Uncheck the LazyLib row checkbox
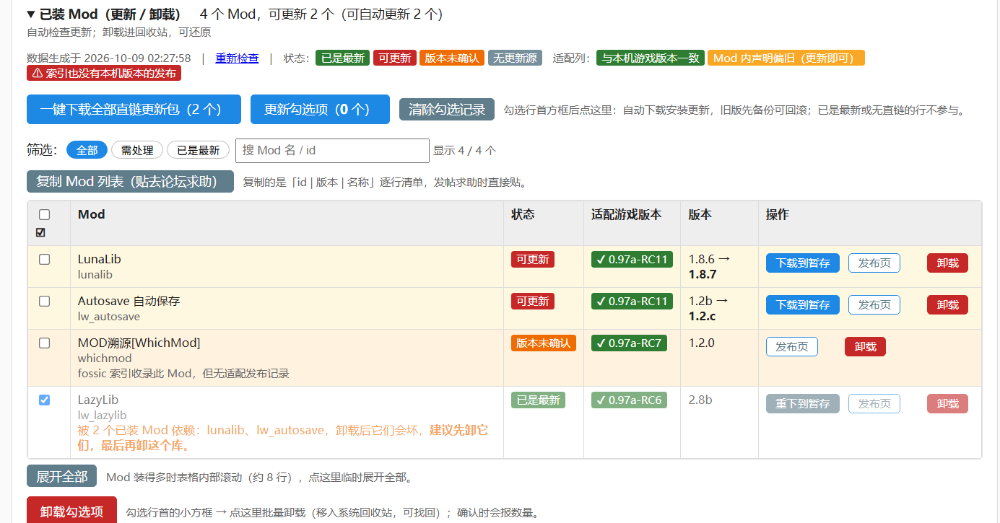Viewport: 1000px width, 523px height. click(44, 400)
